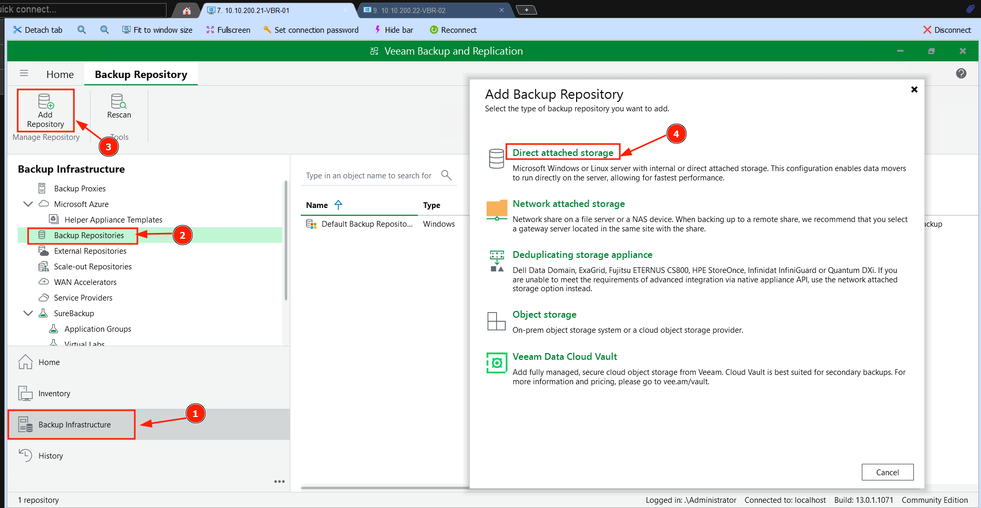This screenshot has height=508, width=981.
Task: Choose the Direct attached storage link
Action: (x=563, y=152)
